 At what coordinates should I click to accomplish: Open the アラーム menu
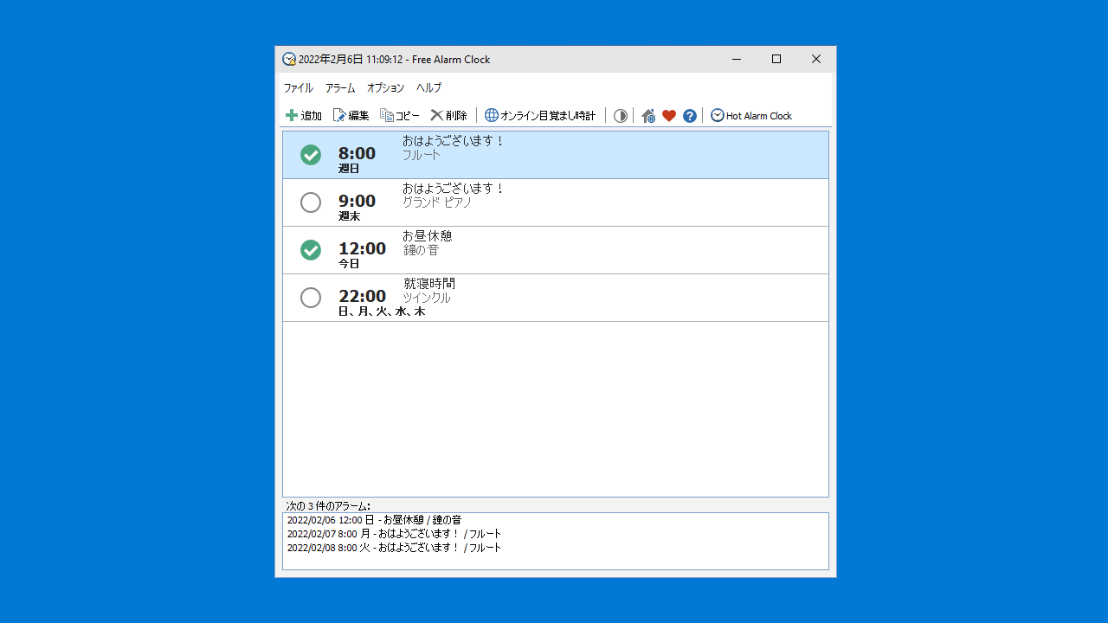340,87
